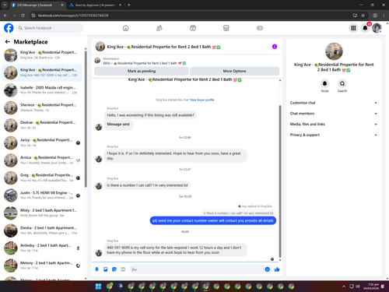Open King'Ace profile photo in right panel
Screen dimensions: 389x292
coord(334,51)
